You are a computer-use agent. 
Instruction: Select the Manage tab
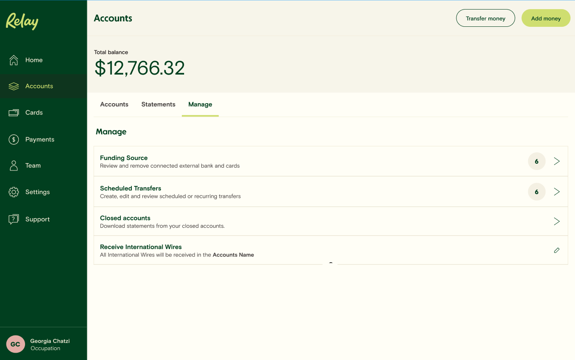pyautogui.click(x=200, y=104)
